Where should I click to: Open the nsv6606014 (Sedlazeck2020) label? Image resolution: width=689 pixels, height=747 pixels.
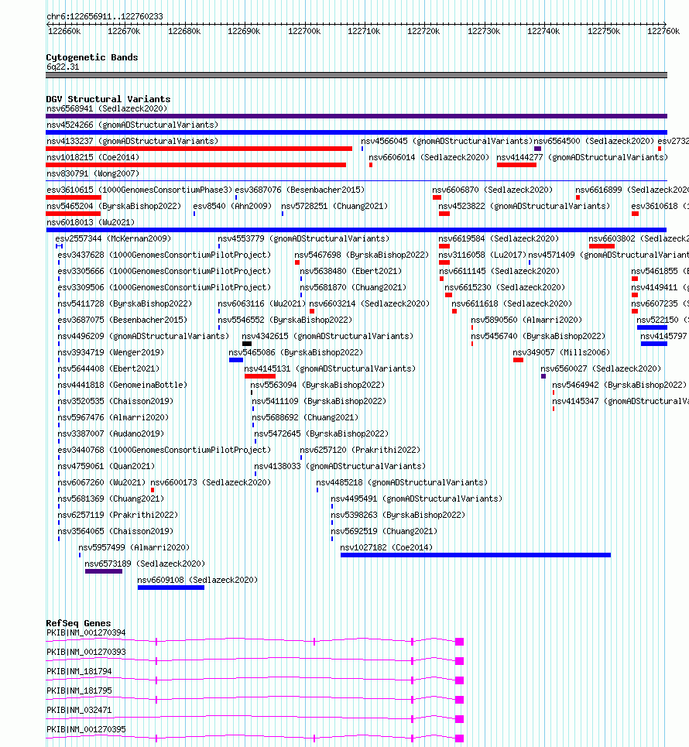tap(429, 157)
